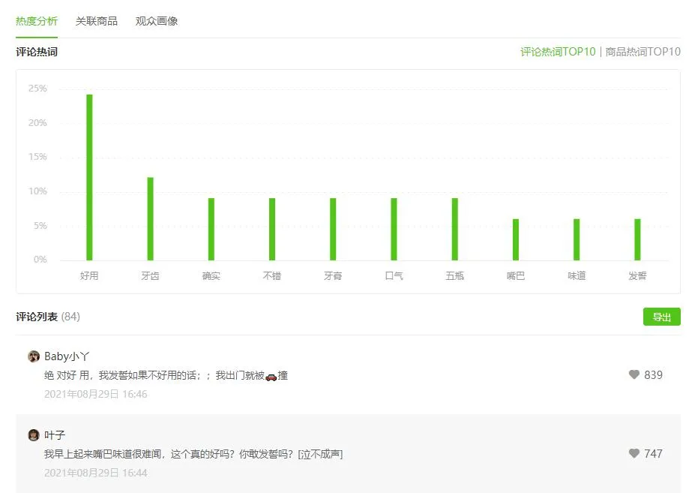Viewport: 689px width, 493px height.
Task: Click the 评论热词 section heading
Action: [x=36, y=52]
